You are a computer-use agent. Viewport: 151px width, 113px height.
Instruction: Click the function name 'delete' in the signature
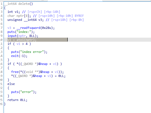(24, 4)
